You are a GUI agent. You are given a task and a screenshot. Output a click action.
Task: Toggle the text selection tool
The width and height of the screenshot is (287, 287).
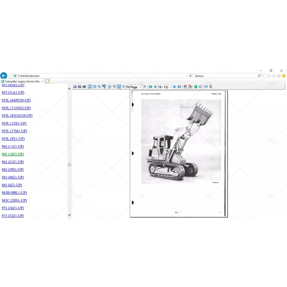pos(94,87)
